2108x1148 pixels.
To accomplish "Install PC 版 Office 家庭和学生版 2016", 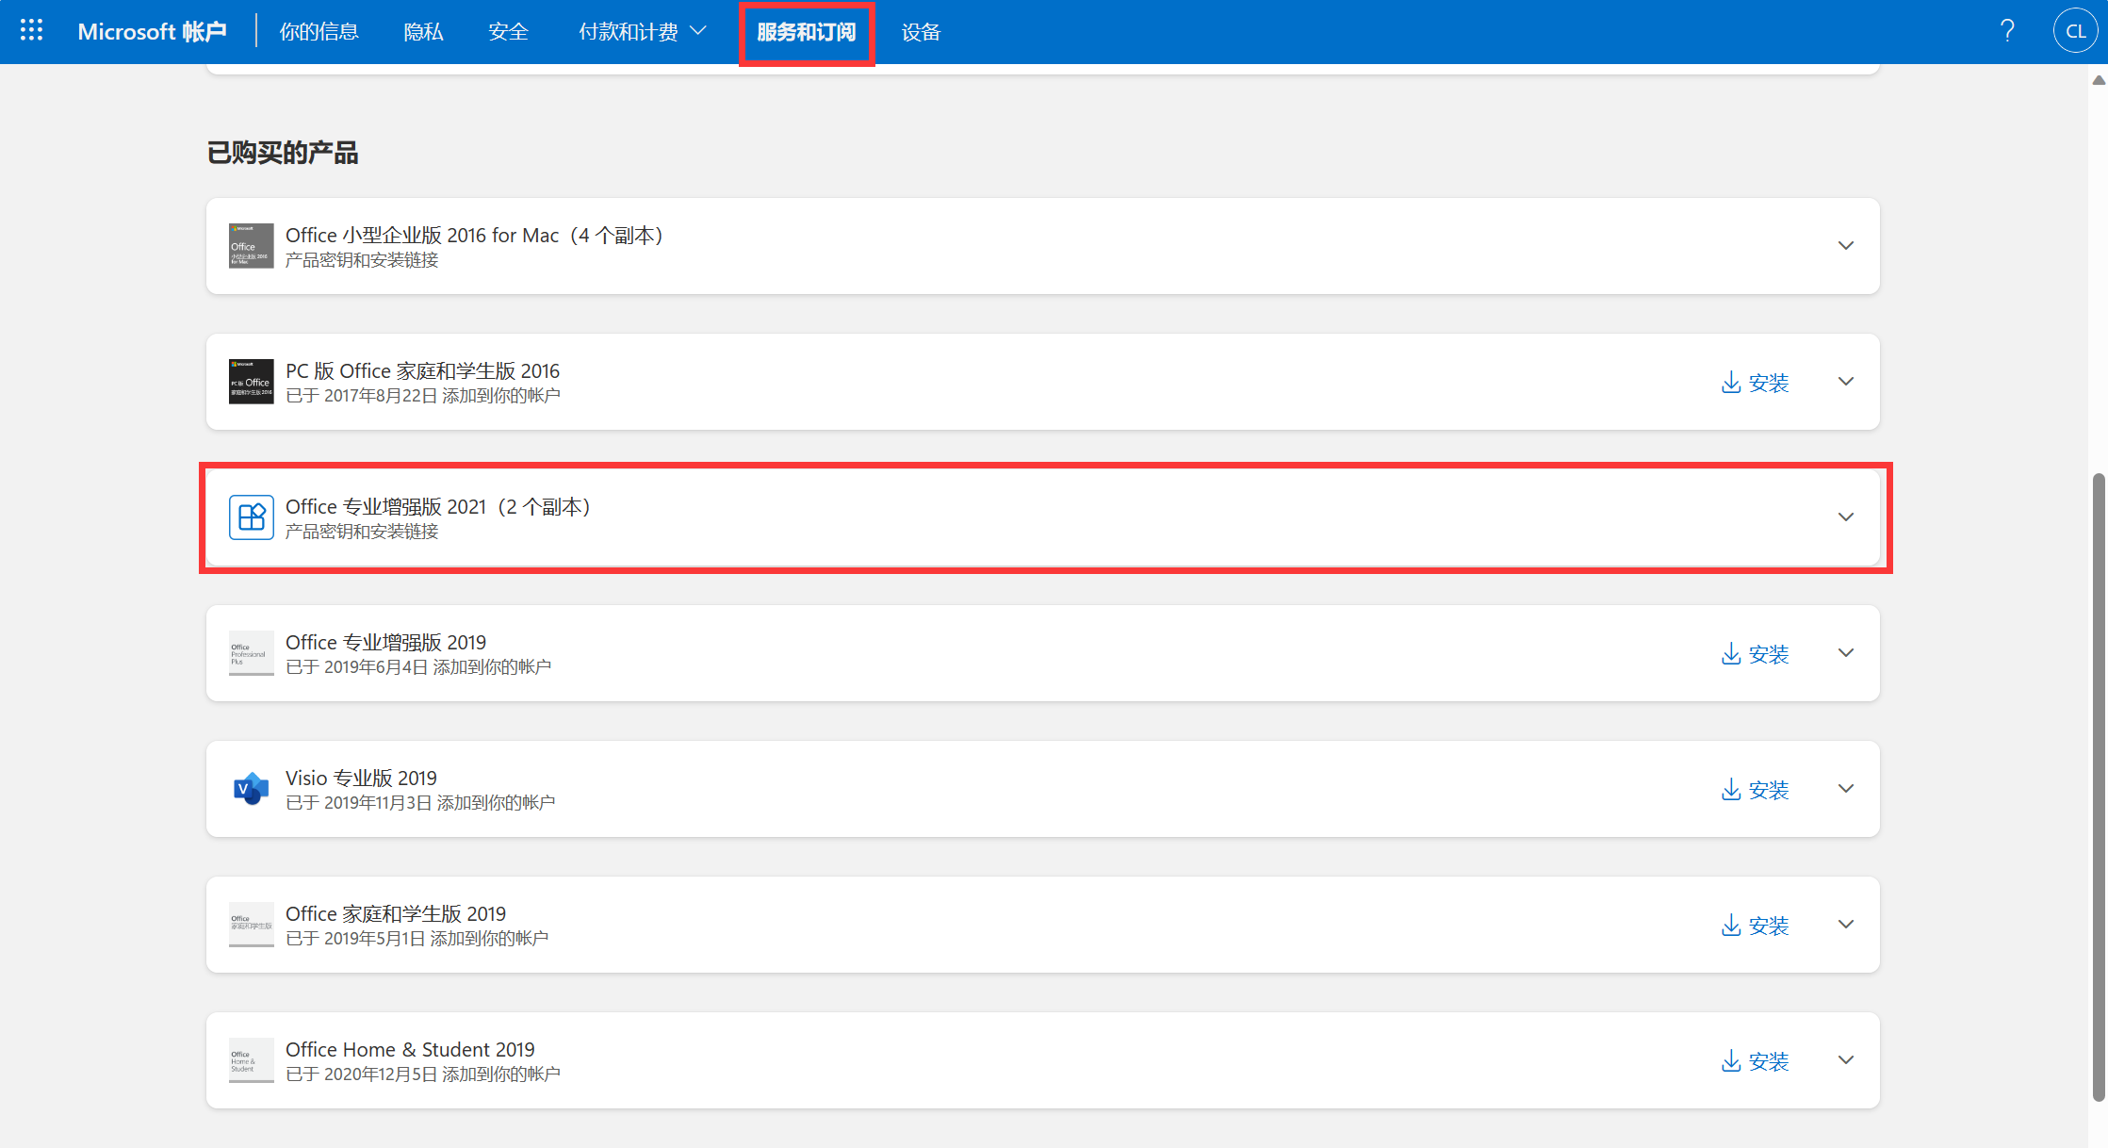I will 1755,383.
